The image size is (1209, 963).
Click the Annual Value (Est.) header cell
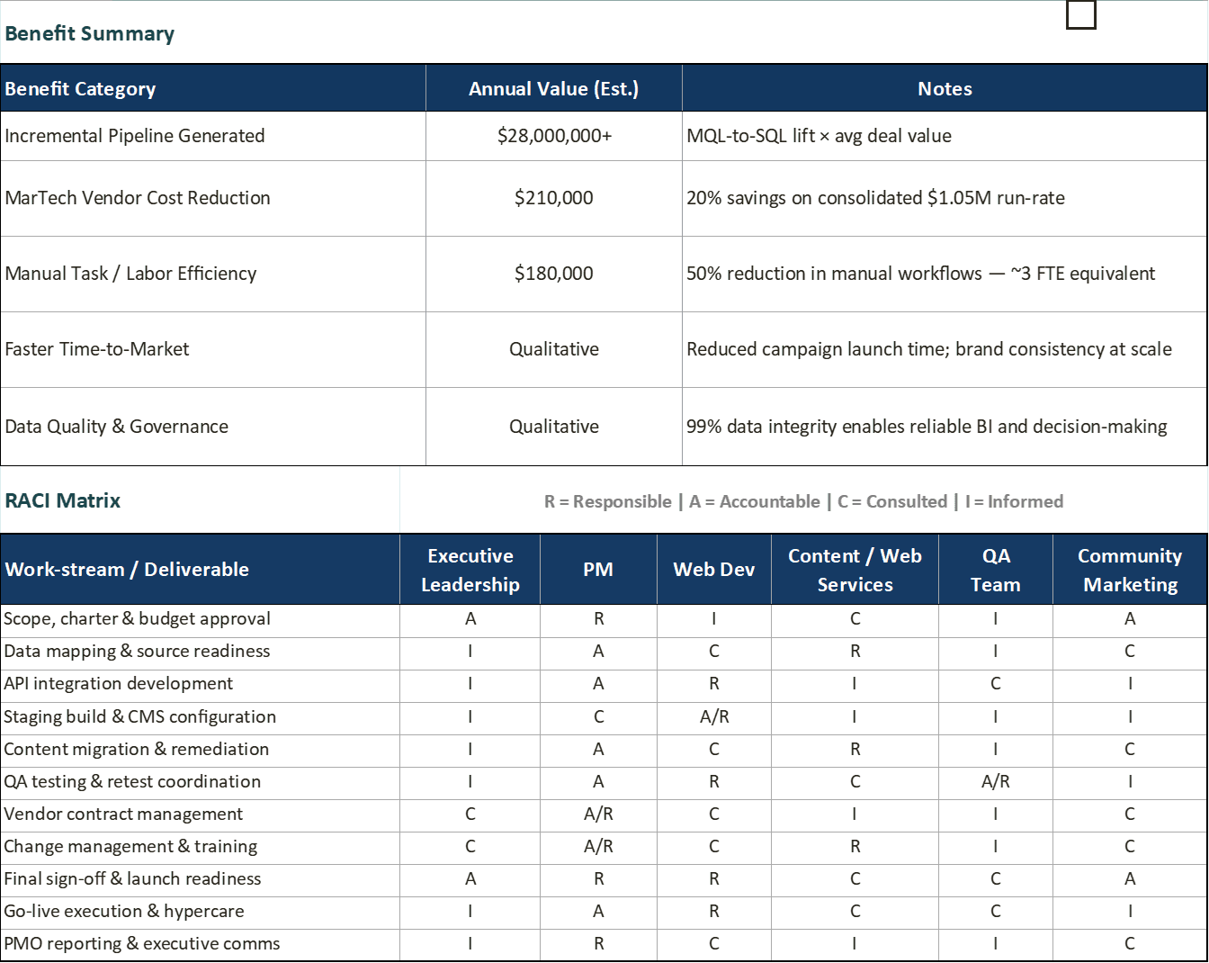[x=554, y=88]
